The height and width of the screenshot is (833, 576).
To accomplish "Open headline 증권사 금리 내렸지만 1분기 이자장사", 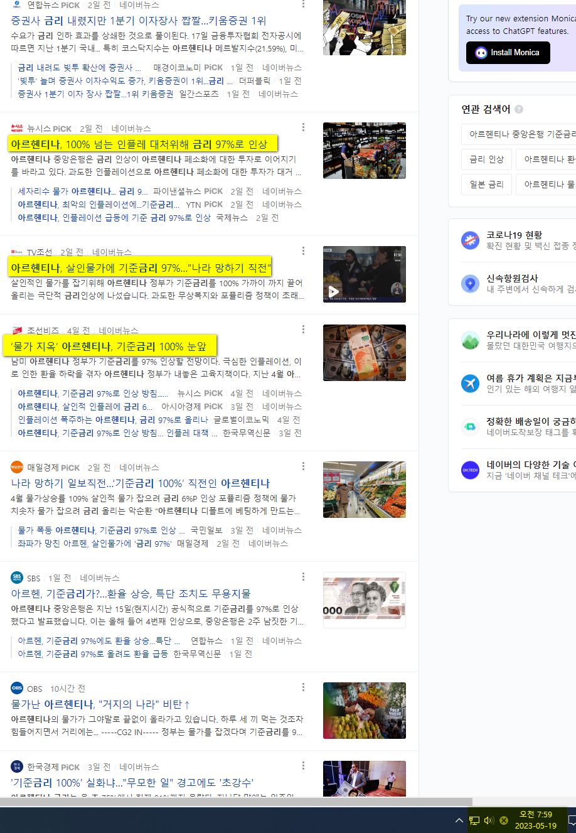I will (x=139, y=20).
